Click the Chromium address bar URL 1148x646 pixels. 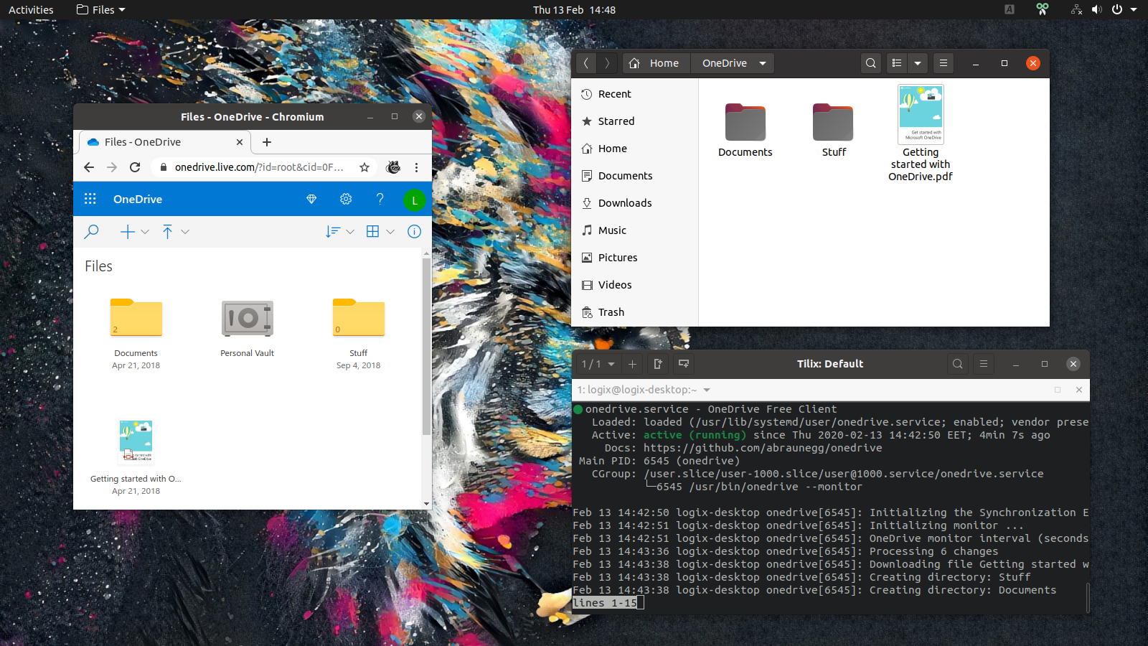click(259, 167)
